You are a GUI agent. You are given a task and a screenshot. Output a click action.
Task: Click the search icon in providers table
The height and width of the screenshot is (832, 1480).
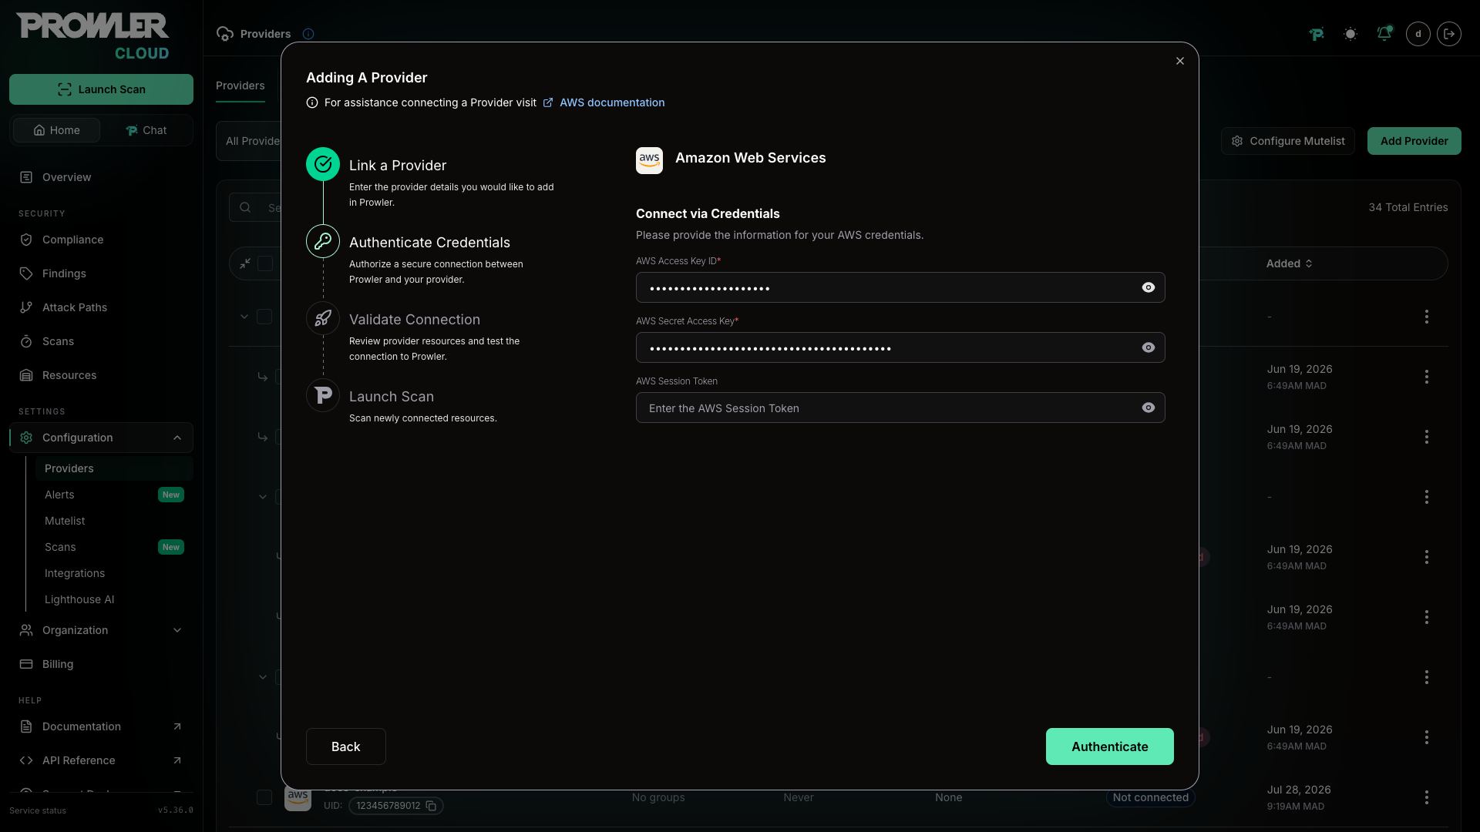point(245,207)
